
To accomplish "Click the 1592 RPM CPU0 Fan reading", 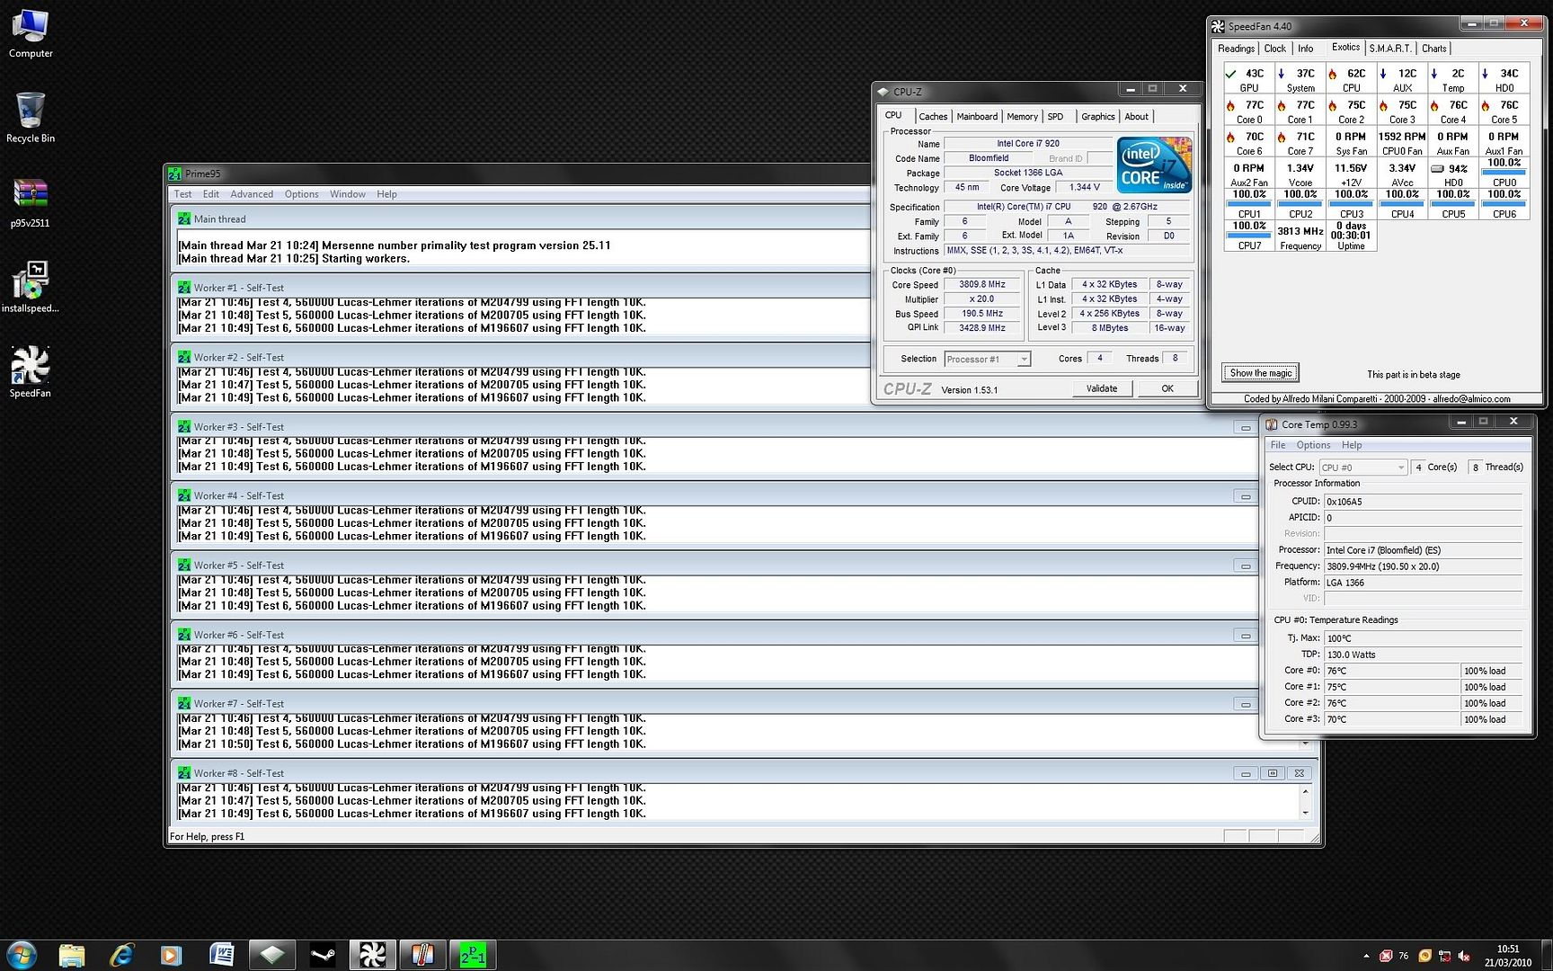I will click(x=1402, y=143).
